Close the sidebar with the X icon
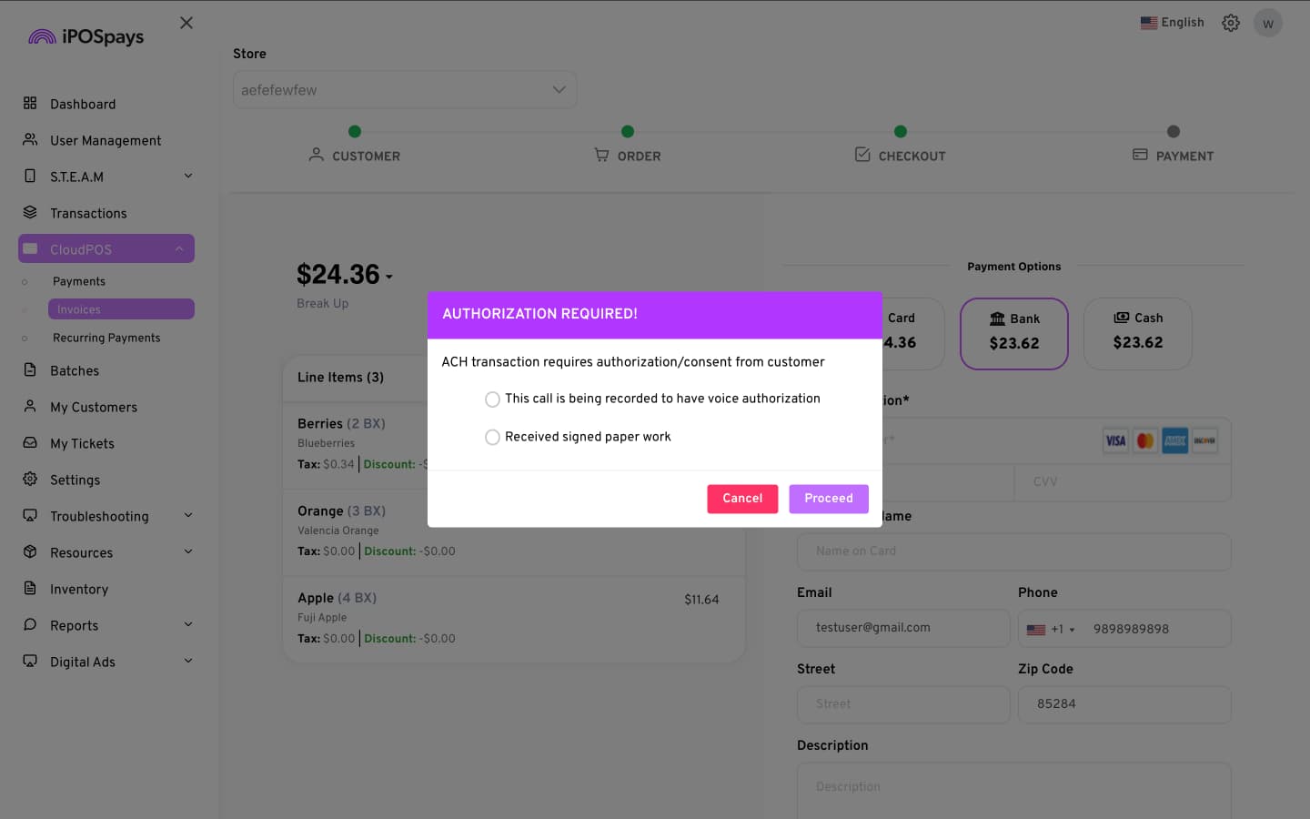 [x=186, y=23]
